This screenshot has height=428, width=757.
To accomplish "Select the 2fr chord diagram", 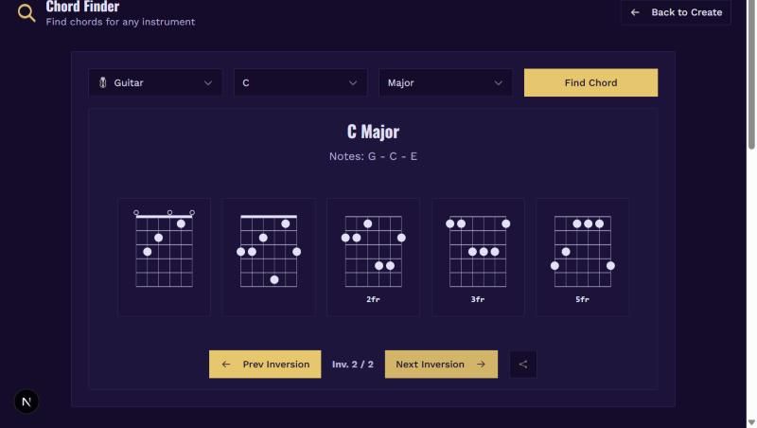I will (373, 257).
